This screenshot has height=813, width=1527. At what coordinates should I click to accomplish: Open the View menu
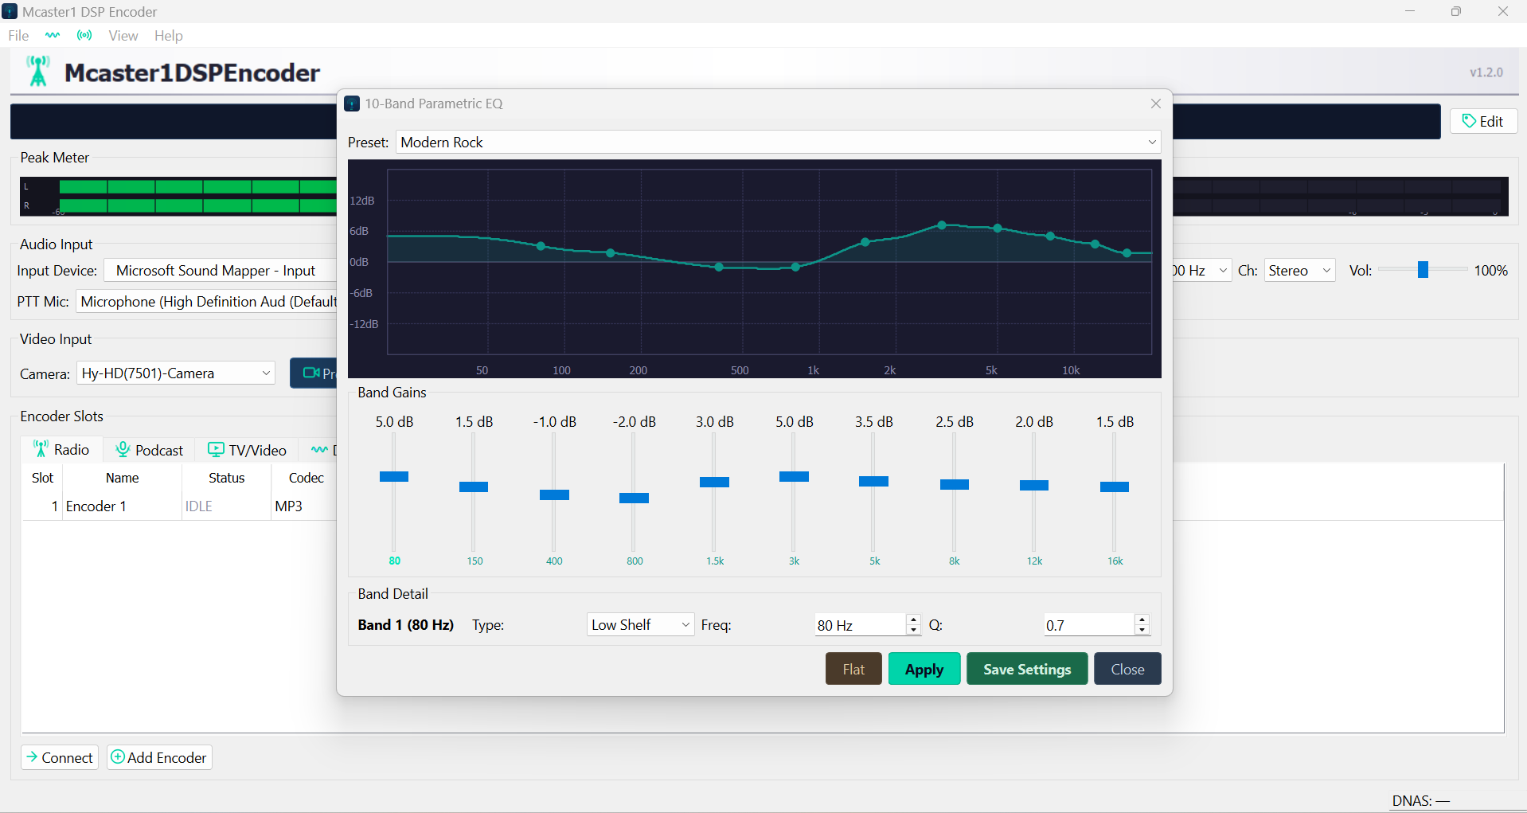(x=123, y=36)
